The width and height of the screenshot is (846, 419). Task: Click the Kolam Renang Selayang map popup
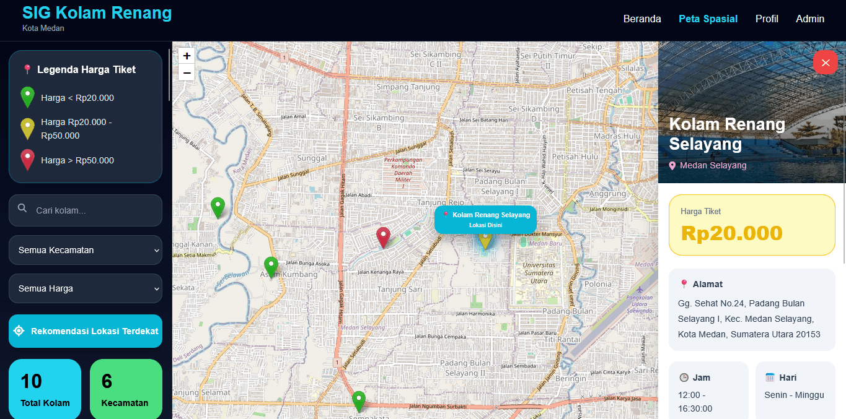[x=485, y=219]
